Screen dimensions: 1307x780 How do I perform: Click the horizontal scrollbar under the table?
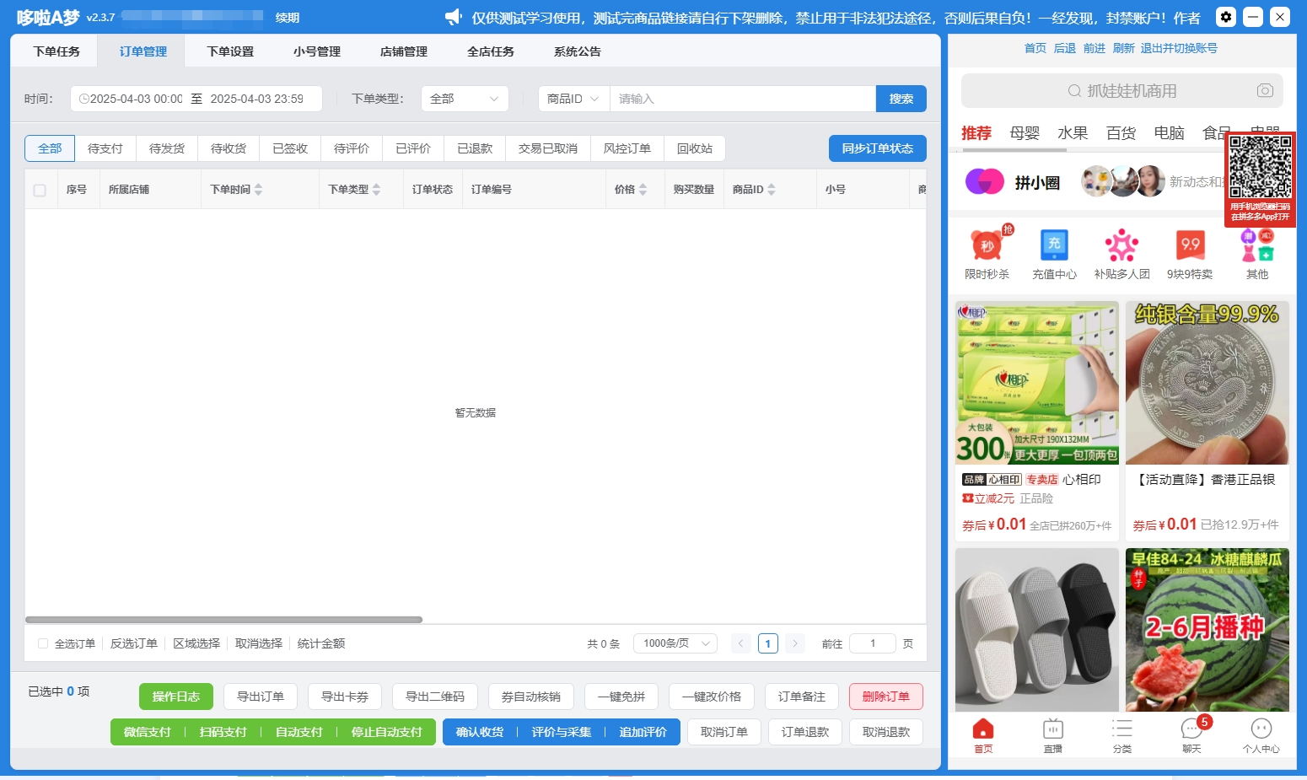[223, 620]
